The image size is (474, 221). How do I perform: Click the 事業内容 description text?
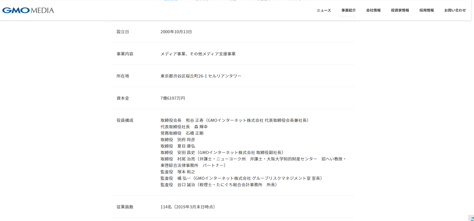tap(198, 54)
